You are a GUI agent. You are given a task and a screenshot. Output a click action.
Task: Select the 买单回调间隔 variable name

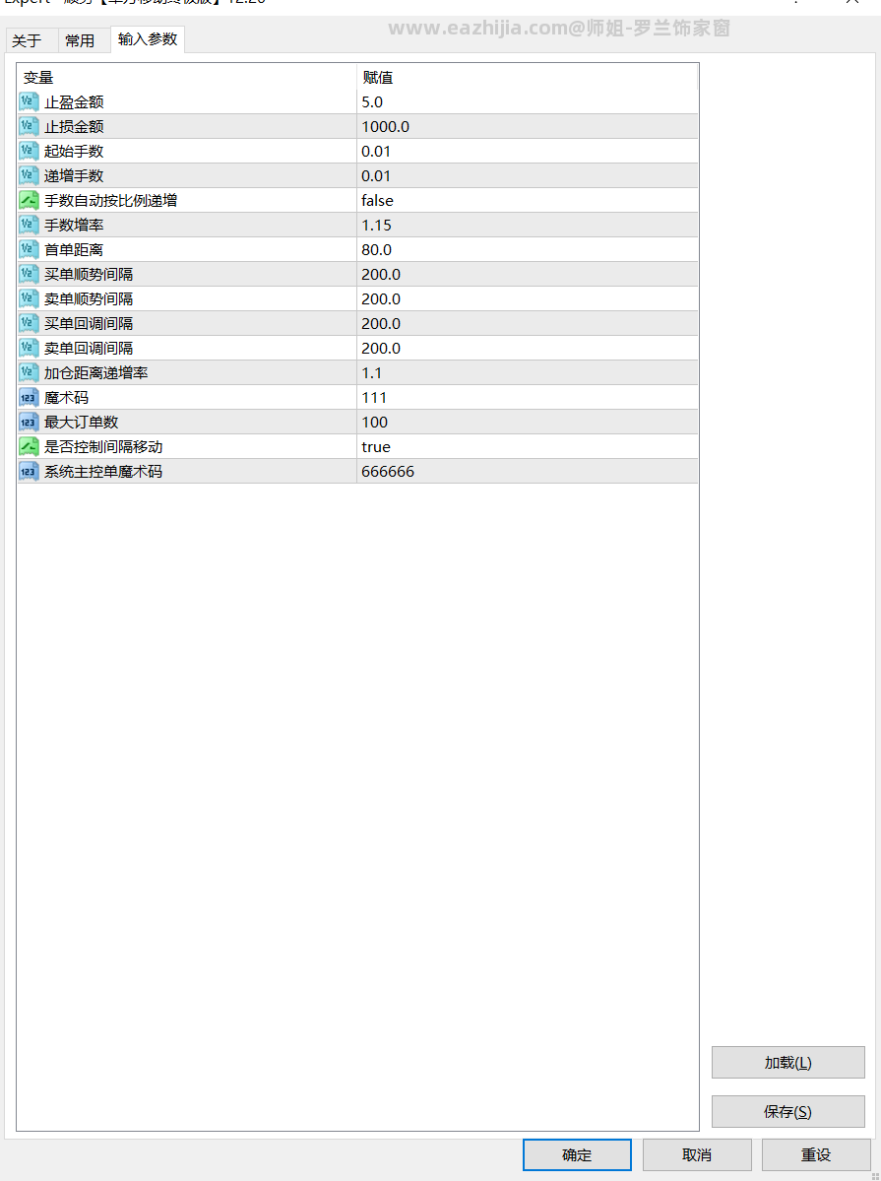click(x=89, y=323)
